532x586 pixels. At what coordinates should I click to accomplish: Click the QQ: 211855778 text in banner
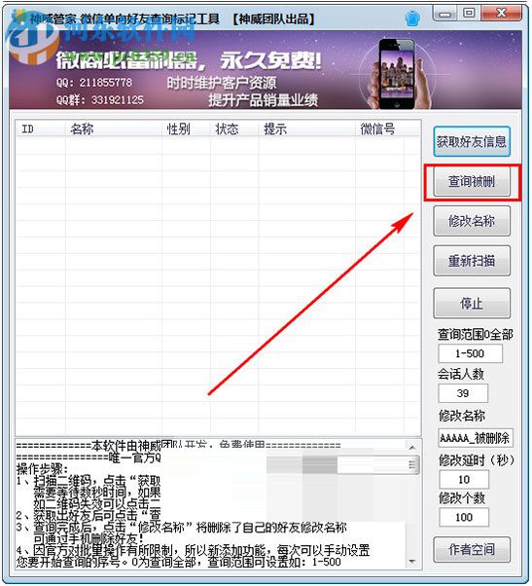pyautogui.click(x=94, y=82)
